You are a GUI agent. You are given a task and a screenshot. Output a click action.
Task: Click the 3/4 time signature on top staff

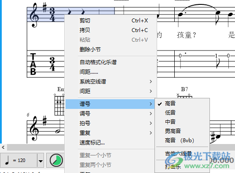[x=52, y=14]
